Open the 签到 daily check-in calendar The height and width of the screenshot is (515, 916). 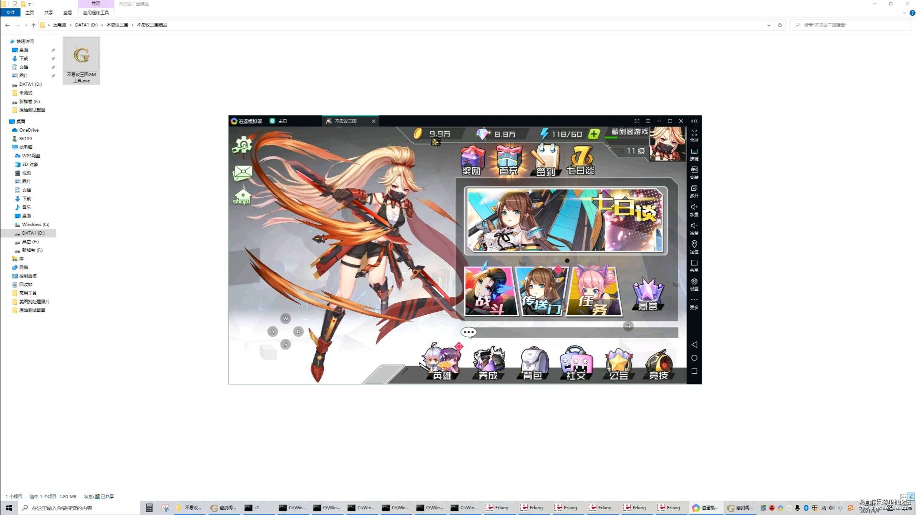click(x=545, y=160)
